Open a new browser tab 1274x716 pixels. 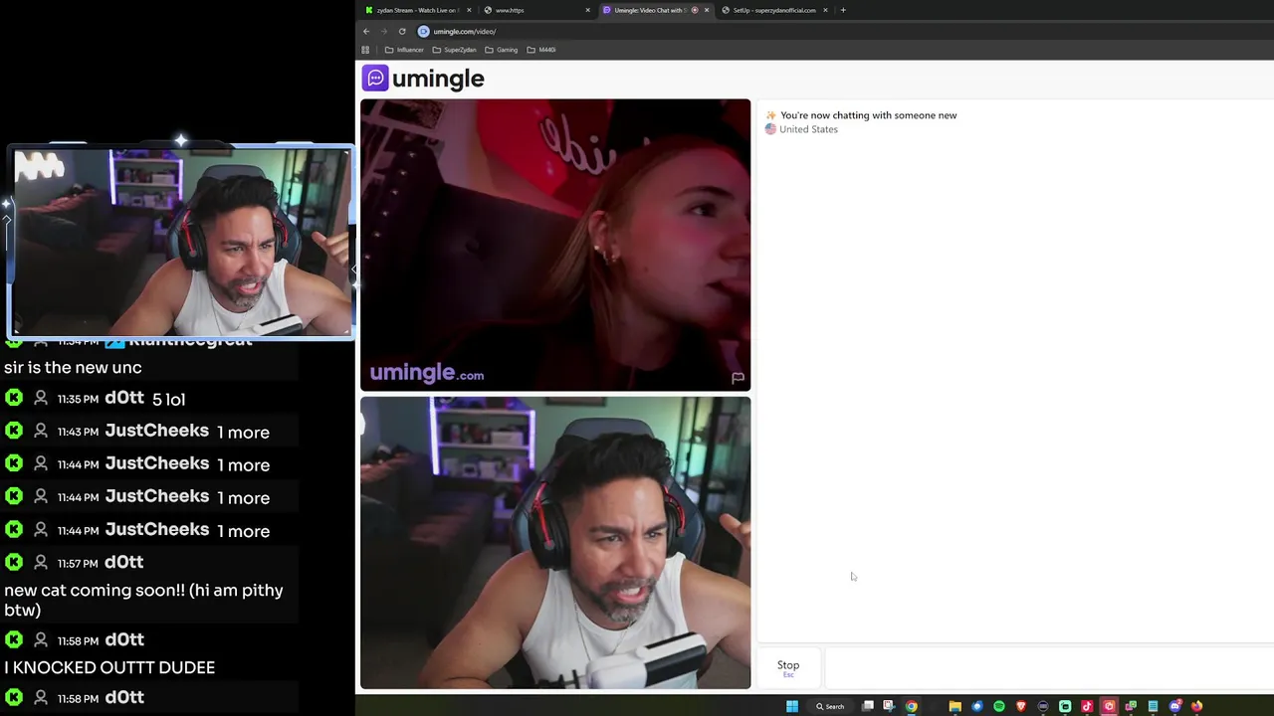click(x=843, y=10)
